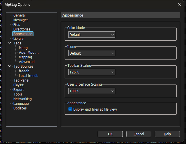Select the Appearance tree item

[23, 34]
